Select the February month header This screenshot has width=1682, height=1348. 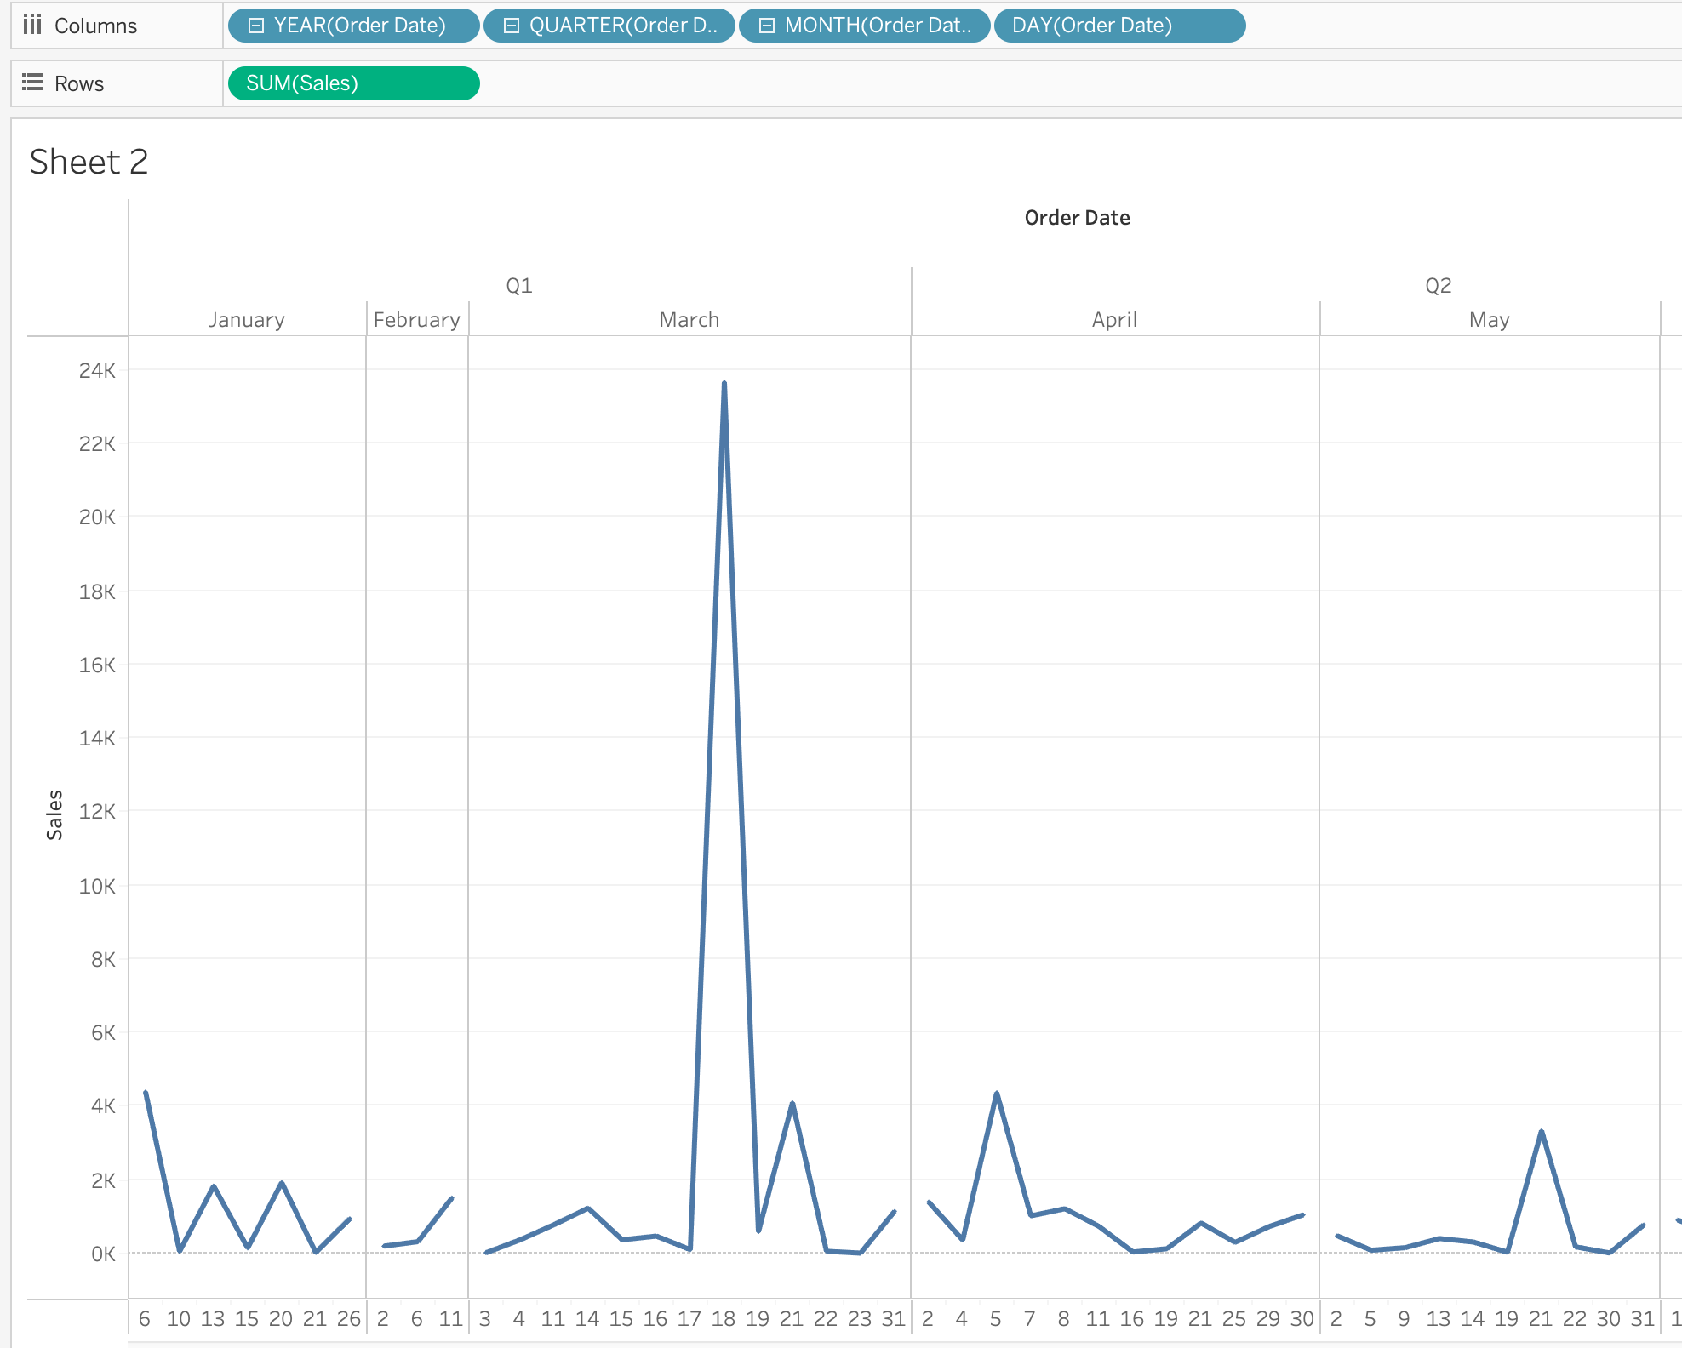click(416, 320)
